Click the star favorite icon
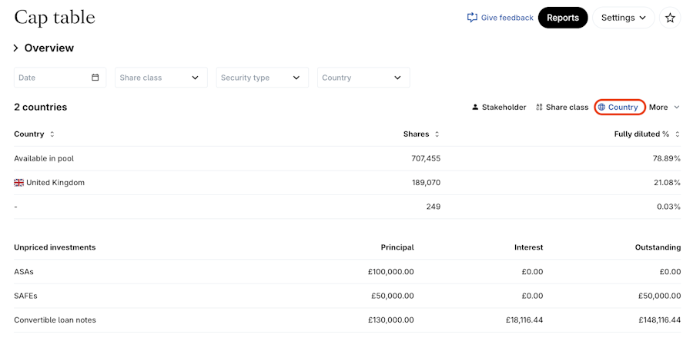The height and width of the screenshot is (338, 693). click(x=670, y=18)
